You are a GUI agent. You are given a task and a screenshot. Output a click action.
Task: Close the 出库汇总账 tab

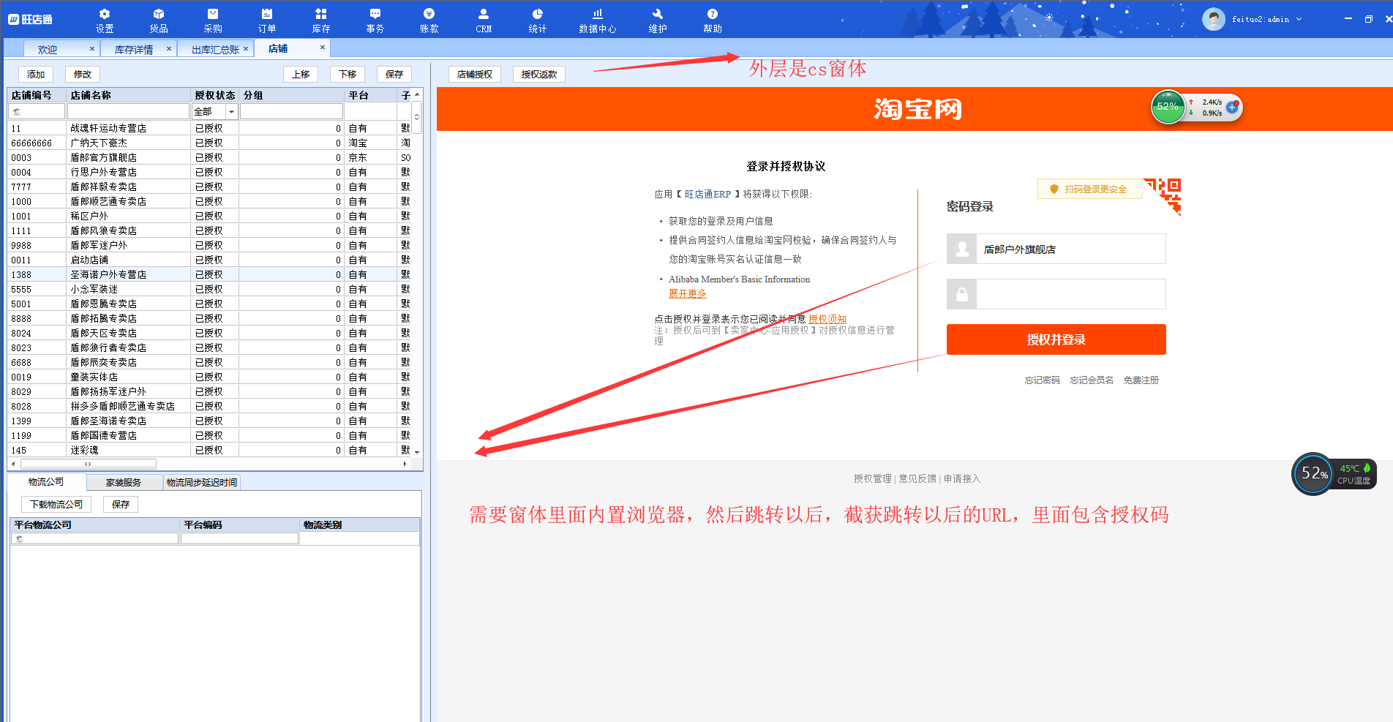(246, 48)
